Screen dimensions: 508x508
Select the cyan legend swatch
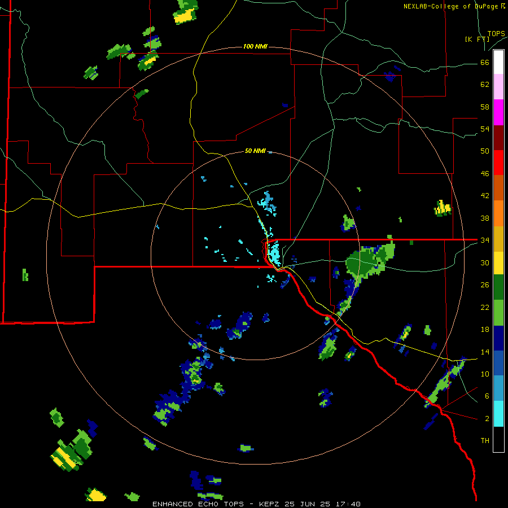point(498,414)
